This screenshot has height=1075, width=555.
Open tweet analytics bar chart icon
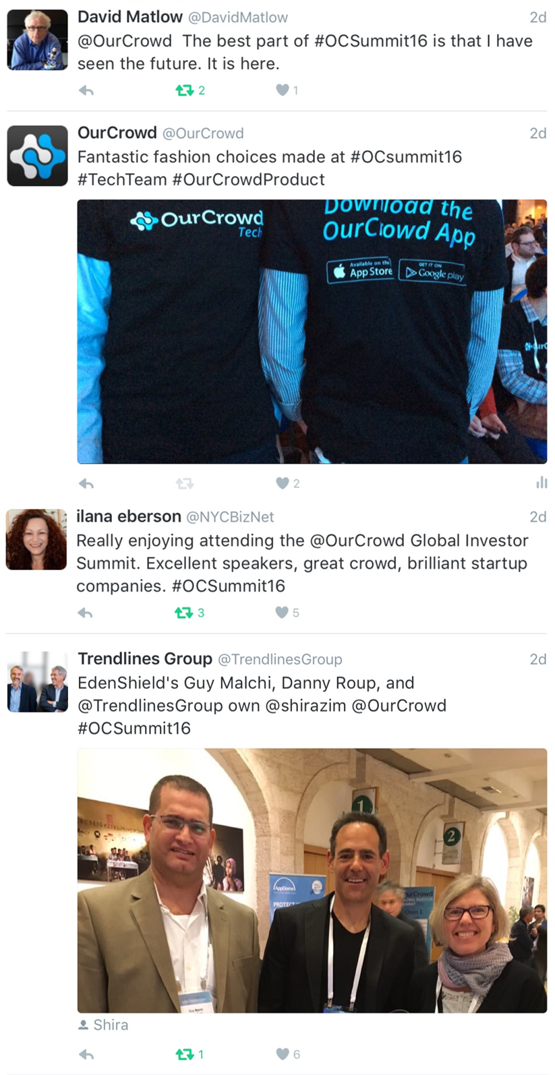tap(542, 482)
